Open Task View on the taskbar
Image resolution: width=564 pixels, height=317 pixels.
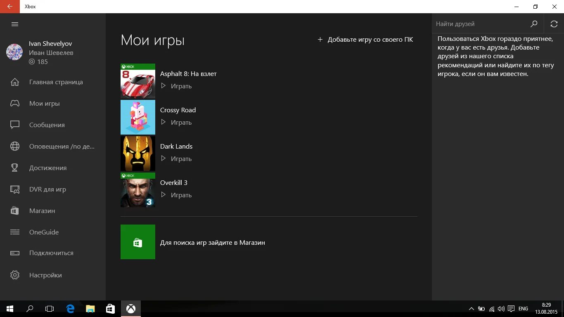(x=50, y=309)
